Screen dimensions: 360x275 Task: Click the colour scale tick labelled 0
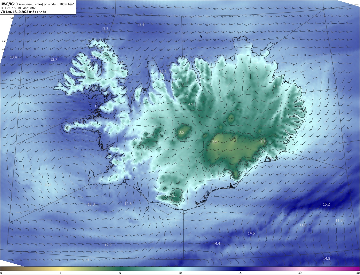(x=1, y=273)
